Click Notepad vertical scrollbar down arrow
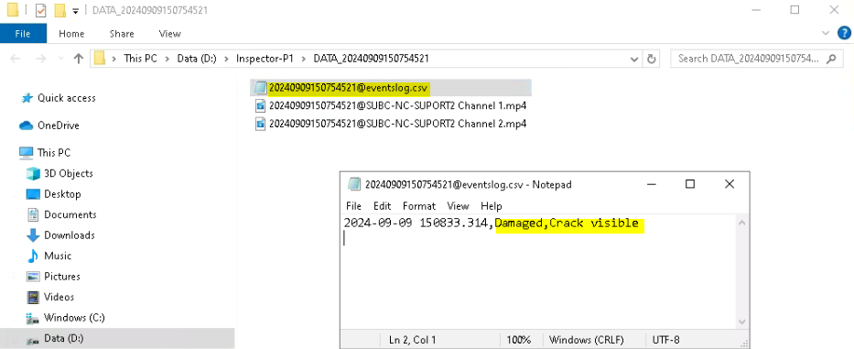Image resolution: width=854 pixels, height=349 pixels. (x=741, y=322)
